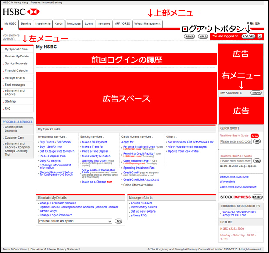Open Buy / Sell FX now link
Viewport: 269px width, 253px height.
(51, 147)
